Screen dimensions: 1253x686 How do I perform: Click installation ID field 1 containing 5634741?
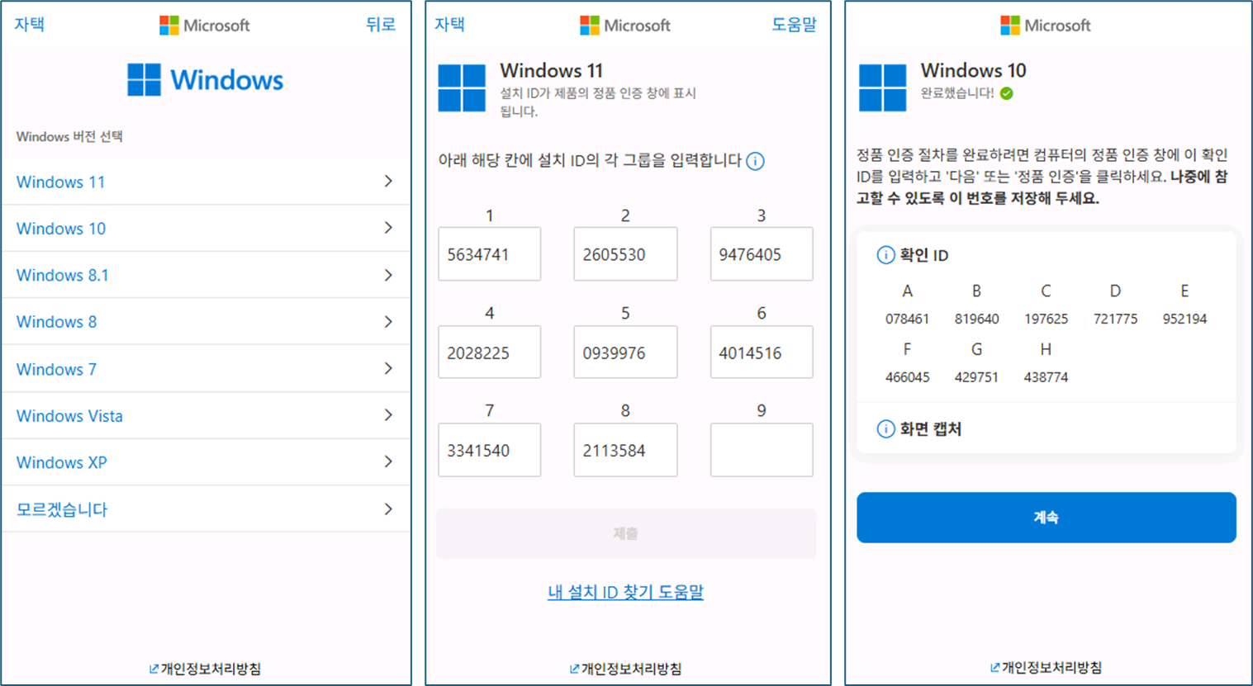[x=489, y=254]
